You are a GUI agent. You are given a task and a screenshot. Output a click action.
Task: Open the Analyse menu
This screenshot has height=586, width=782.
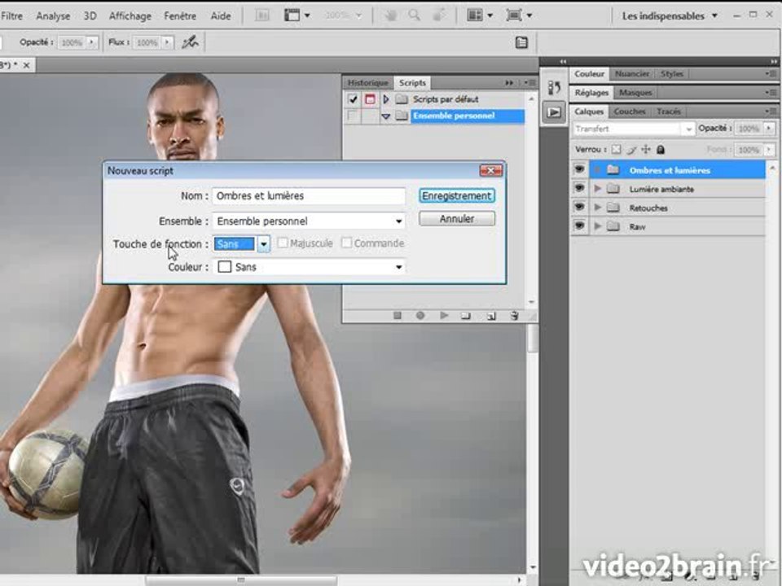pyautogui.click(x=53, y=16)
